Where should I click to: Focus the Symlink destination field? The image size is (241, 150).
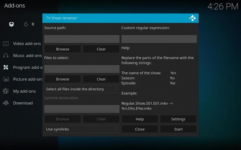[x=82, y=109]
